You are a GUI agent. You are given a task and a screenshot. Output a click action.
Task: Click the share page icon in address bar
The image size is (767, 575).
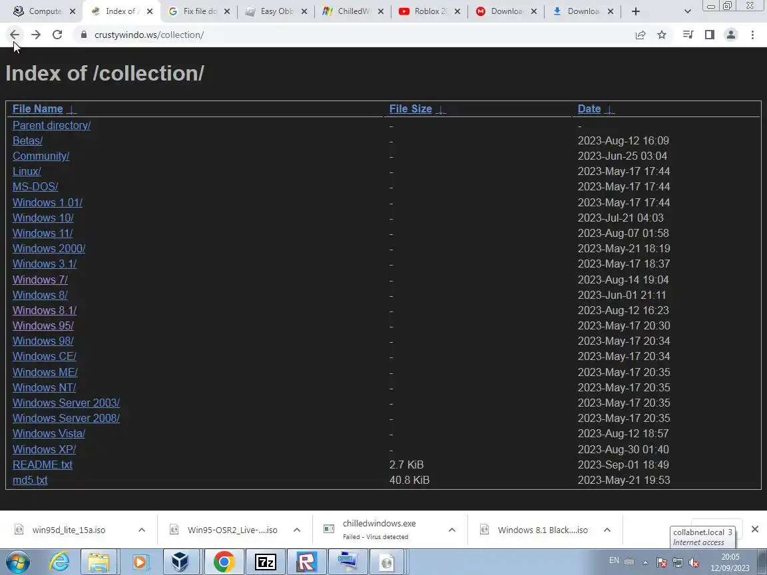(x=640, y=35)
